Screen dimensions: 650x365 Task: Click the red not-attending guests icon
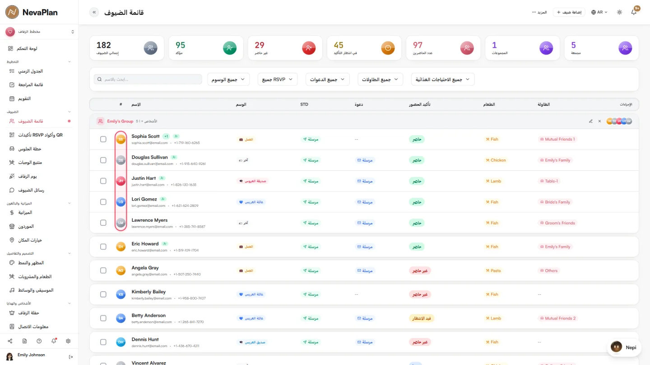click(309, 48)
